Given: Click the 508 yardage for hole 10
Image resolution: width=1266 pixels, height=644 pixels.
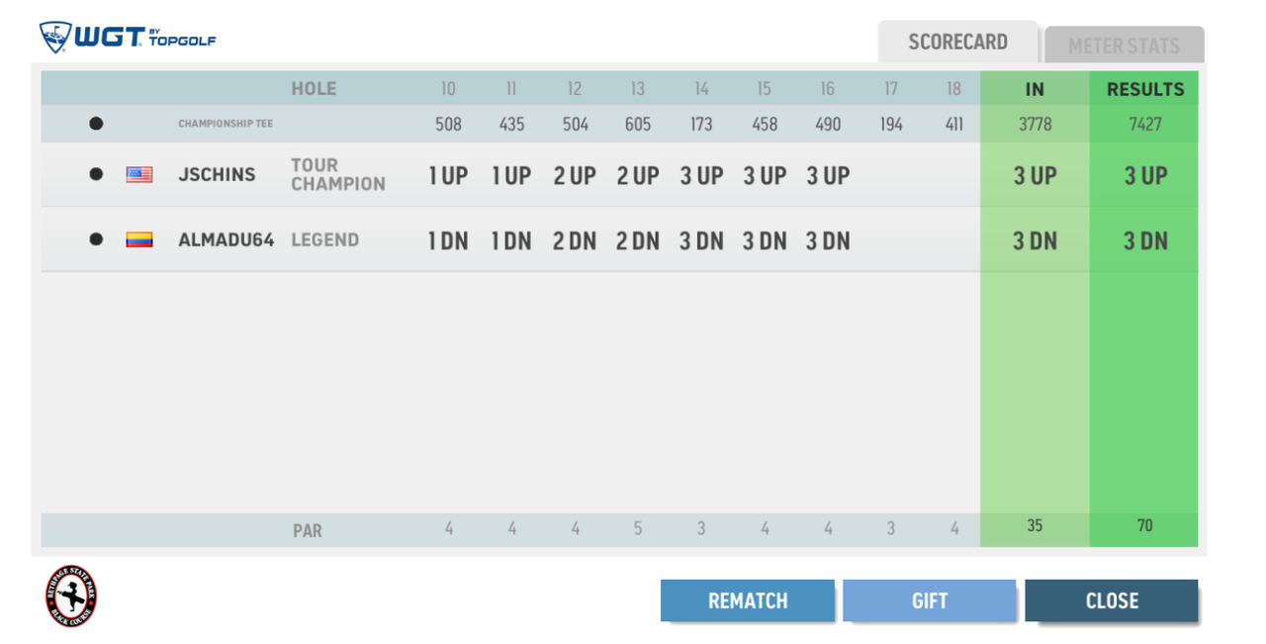Looking at the screenshot, I should tap(448, 125).
